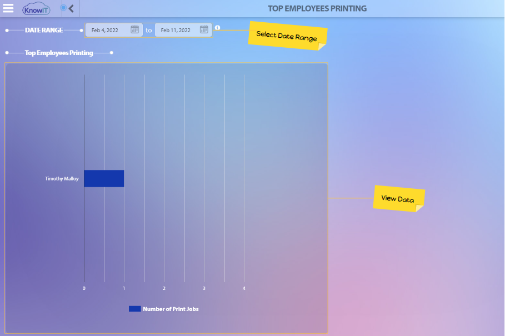Toggle Number of Print Jobs legend swatch
This screenshot has width=505, height=336.
134,309
